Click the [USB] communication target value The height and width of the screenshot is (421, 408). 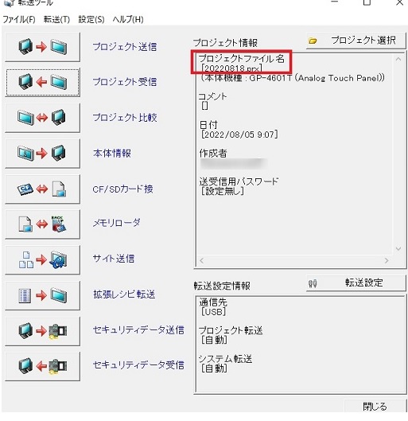coord(213,312)
